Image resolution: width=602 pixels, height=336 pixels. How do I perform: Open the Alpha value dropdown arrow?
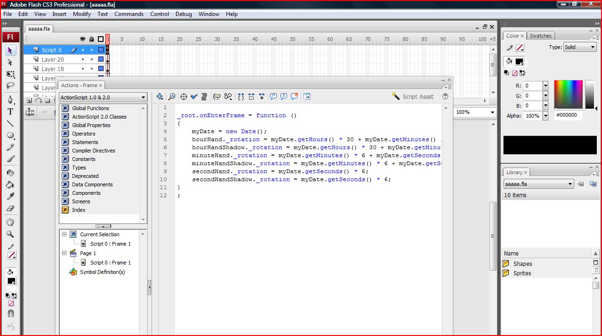(x=546, y=116)
